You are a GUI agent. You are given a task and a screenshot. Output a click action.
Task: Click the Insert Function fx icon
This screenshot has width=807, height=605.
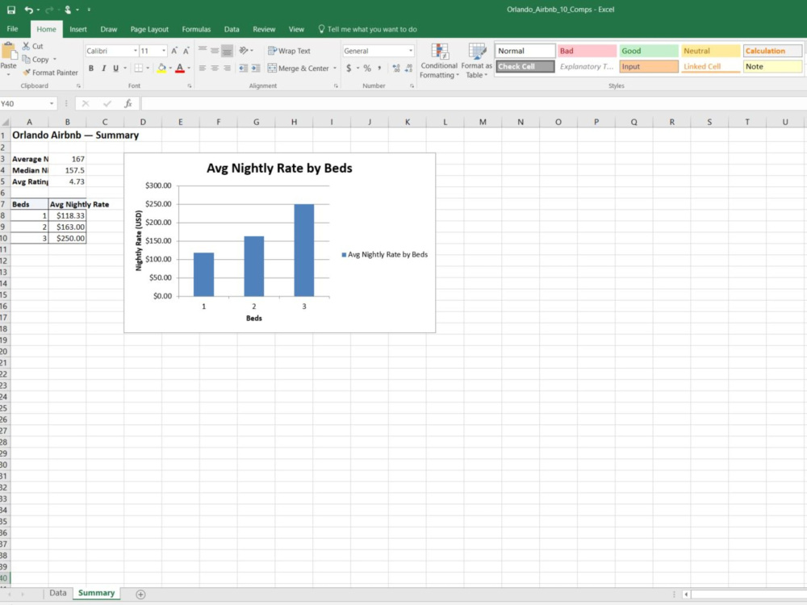pyautogui.click(x=128, y=103)
